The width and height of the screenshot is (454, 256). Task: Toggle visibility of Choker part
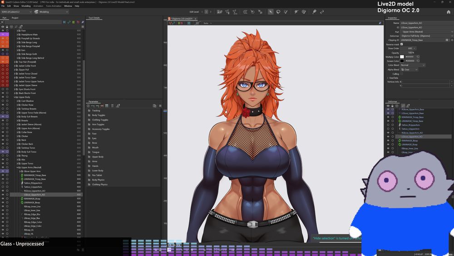[3, 136]
